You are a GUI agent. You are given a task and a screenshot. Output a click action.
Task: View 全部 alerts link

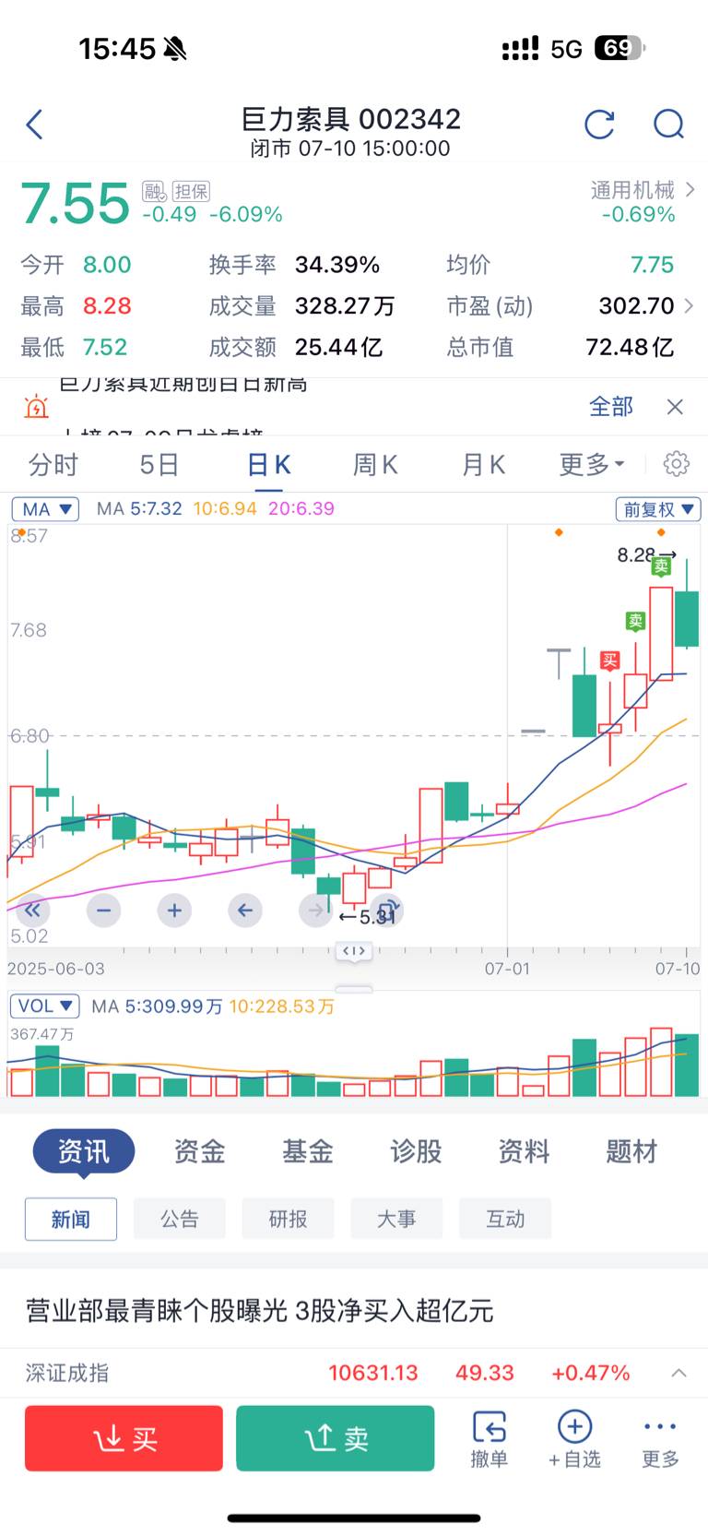pyautogui.click(x=611, y=407)
